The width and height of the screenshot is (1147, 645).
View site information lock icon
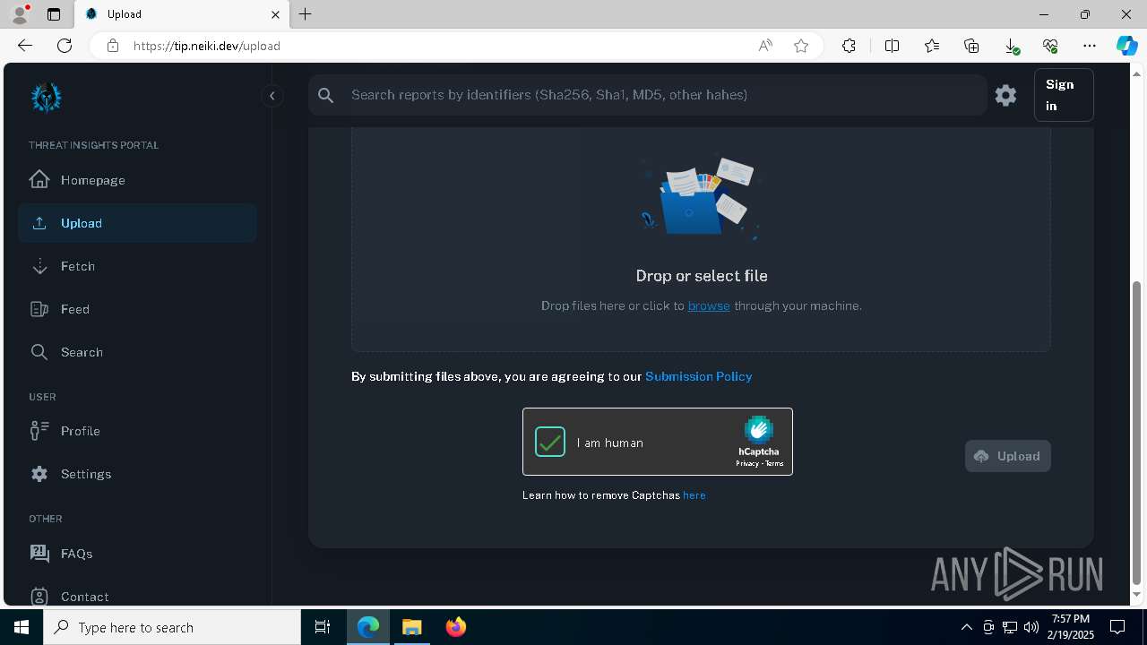click(113, 46)
